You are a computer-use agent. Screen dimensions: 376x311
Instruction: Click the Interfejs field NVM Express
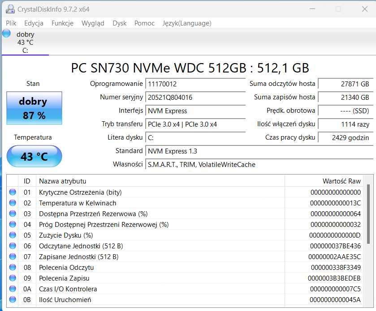pos(195,111)
